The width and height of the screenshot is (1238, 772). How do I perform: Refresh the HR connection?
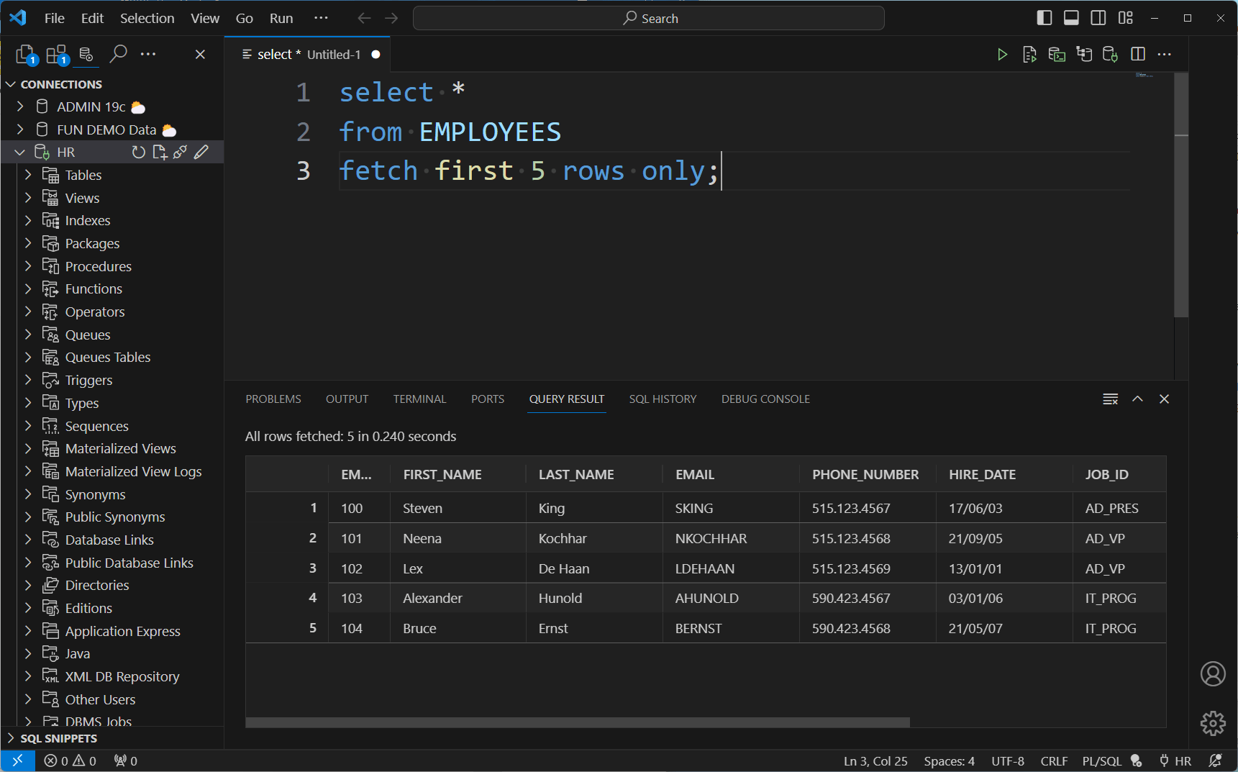[138, 152]
